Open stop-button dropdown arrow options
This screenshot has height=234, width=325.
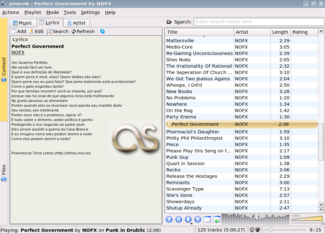[x=191, y=224]
